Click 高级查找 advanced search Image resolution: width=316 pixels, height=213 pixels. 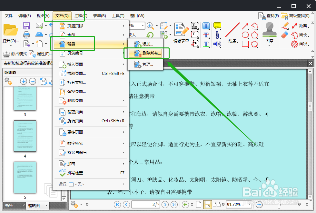[300, 15]
